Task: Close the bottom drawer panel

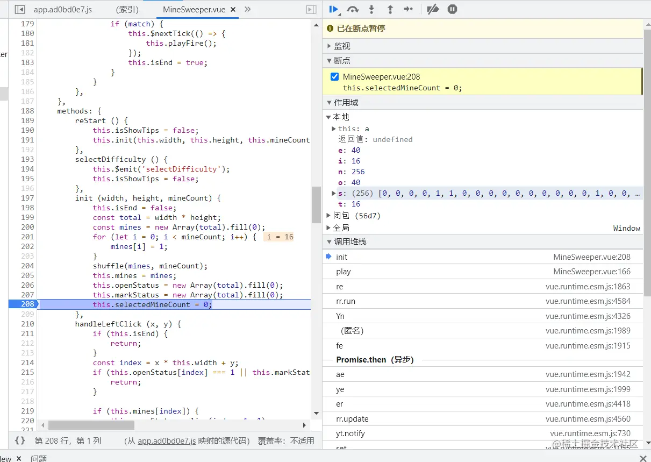Action: [643, 458]
